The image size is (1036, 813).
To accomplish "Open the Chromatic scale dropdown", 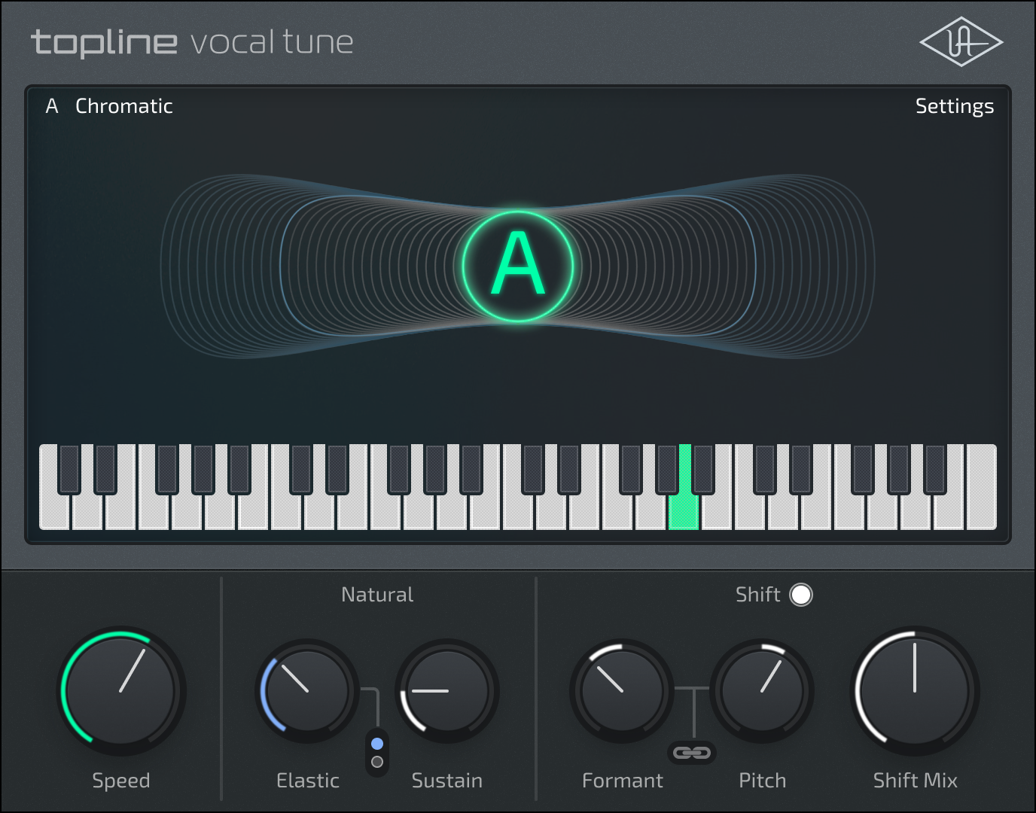I will pyautogui.click(x=124, y=106).
